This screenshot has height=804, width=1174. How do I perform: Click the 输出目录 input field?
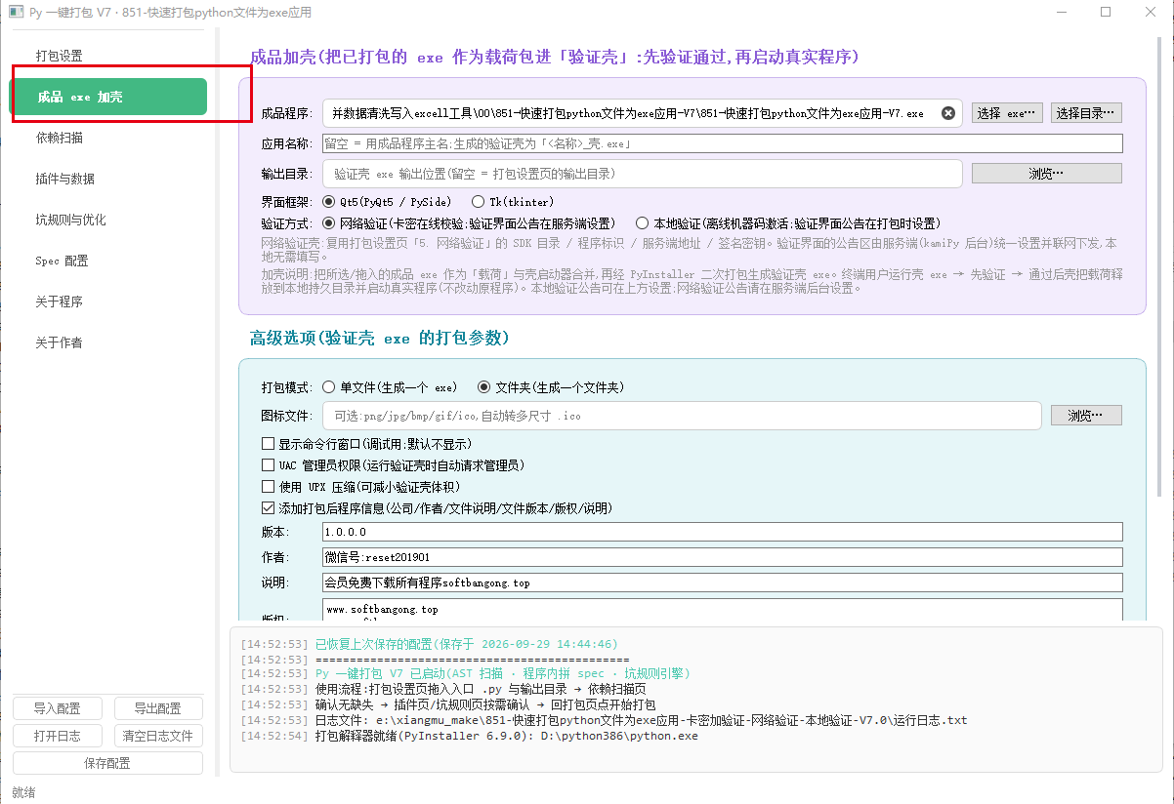coord(643,174)
